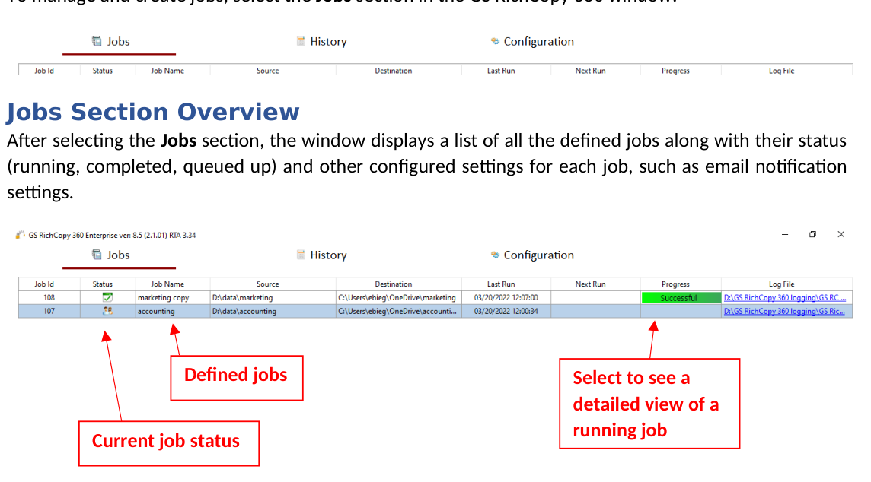Open the log file link for the marketing copy job
Viewport: 871px width, 482px height.
pos(784,298)
